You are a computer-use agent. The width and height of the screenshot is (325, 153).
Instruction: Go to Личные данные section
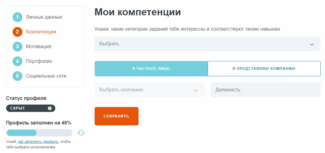click(44, 17)
